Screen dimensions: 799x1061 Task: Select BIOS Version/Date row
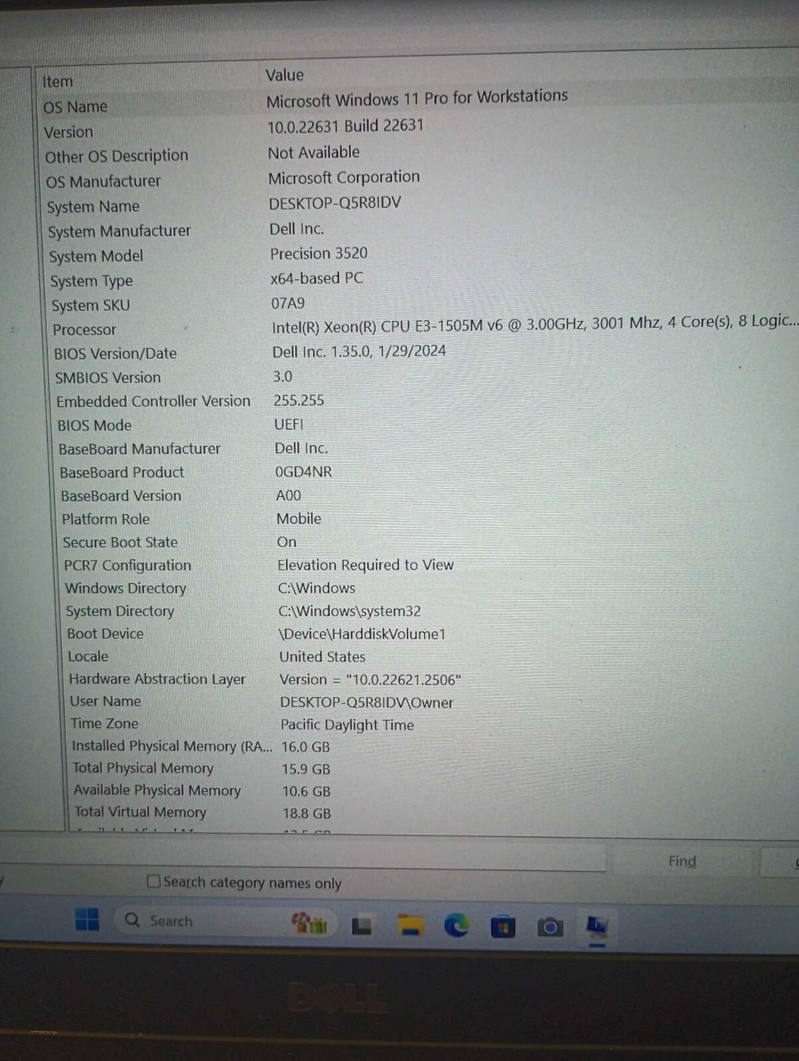(425, 353)
